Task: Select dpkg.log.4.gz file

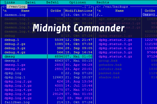Action: pyautogui.click(x=18, y=90)
